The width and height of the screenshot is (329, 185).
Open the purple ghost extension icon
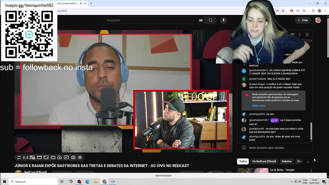[298, 11]
